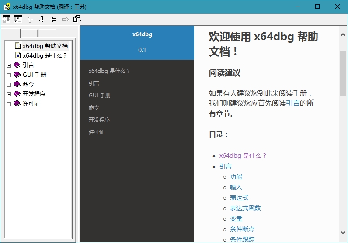Open the Options toolbar dropdown icon
348x243 pixels.
coord(77,19)
